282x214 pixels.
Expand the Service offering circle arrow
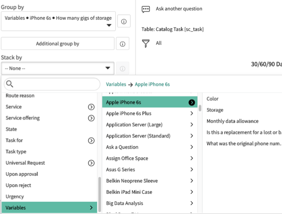tap(91, 118)
